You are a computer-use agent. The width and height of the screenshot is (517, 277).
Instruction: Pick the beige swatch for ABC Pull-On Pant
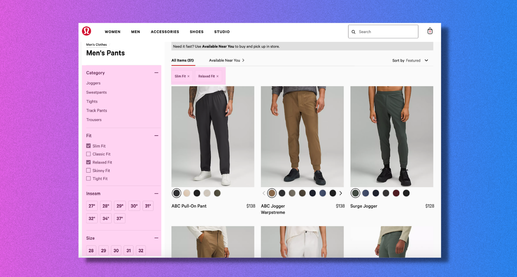click(187, 193)
